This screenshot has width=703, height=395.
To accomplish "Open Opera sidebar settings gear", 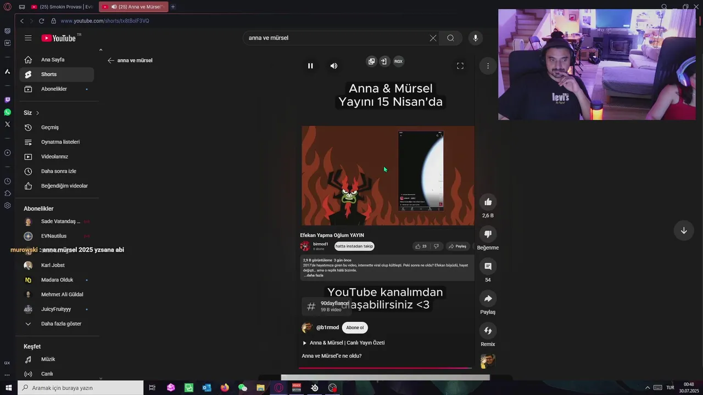I will pyautogui.click(x=7, y=205).
